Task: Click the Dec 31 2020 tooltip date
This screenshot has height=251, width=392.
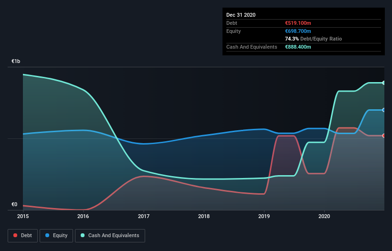Action: [241, 15]
